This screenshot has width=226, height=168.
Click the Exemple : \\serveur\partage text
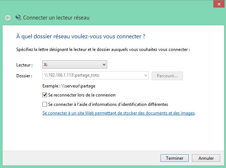(69, 86)
